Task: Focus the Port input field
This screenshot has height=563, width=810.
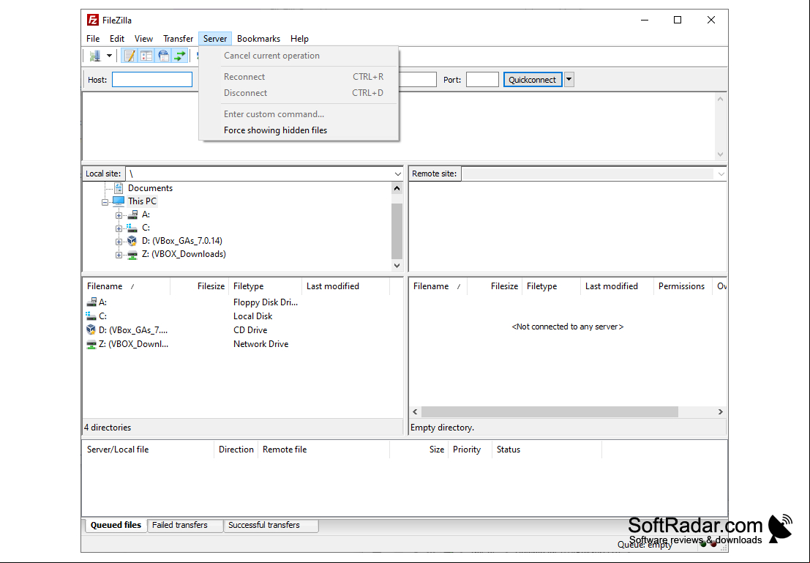Action: click(482, 80)
